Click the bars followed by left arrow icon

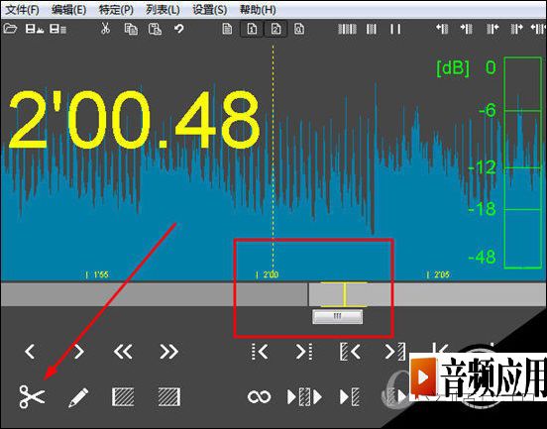[x=492, y=29]
